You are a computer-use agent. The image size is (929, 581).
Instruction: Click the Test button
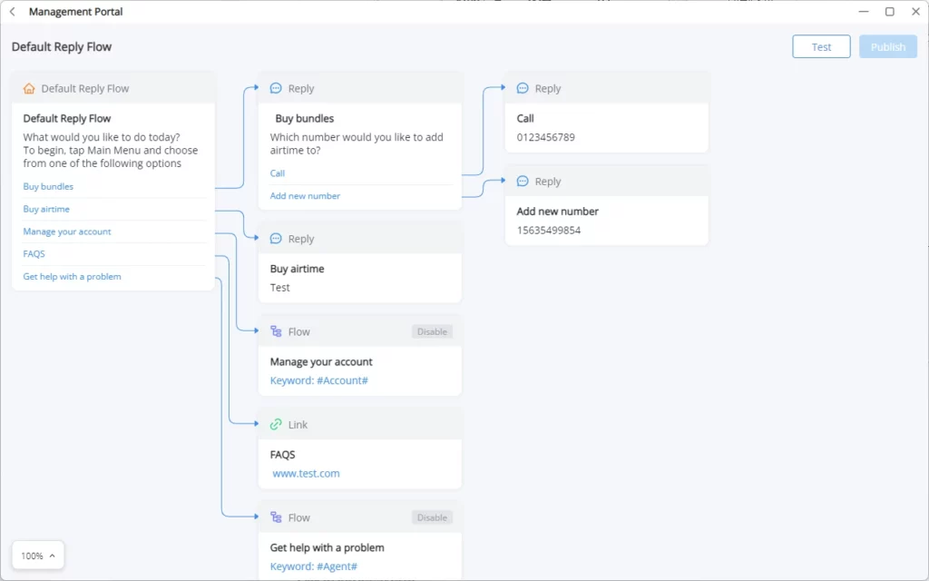tap(821, 47)
